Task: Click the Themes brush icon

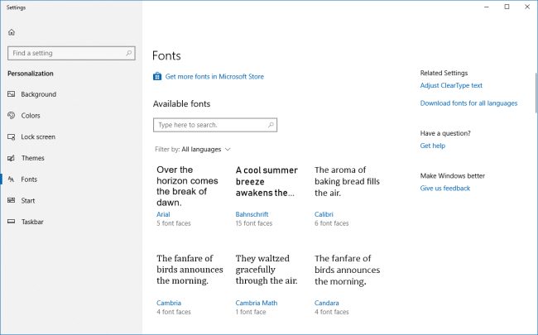Action: tap(12, 158)
